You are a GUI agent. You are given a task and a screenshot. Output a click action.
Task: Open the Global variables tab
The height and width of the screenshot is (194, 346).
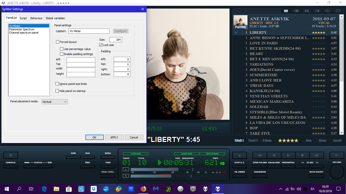pos(55,18)
